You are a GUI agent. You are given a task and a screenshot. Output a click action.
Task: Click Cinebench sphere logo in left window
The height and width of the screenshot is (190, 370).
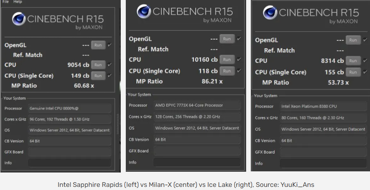[x=19, y=19]
